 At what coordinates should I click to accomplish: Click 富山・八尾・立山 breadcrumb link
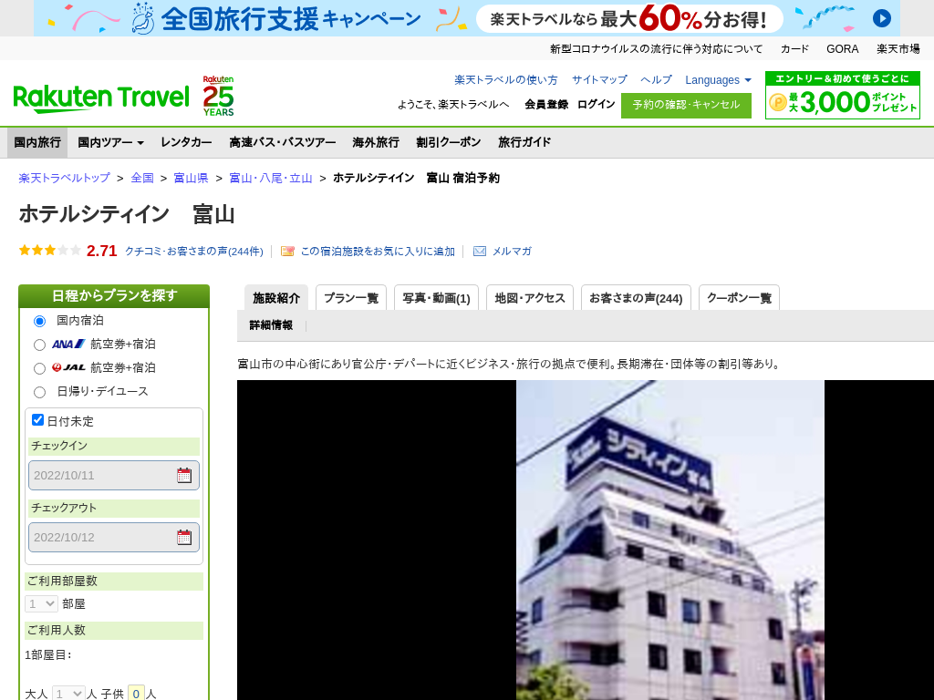click(x=270, y=178)
